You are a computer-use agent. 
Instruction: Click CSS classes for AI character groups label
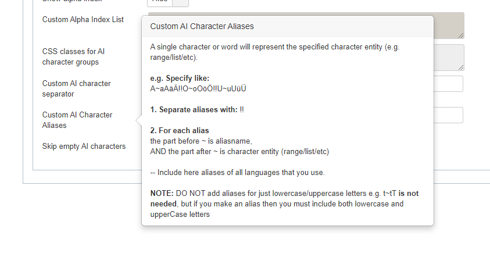click(x=73, y=56)
